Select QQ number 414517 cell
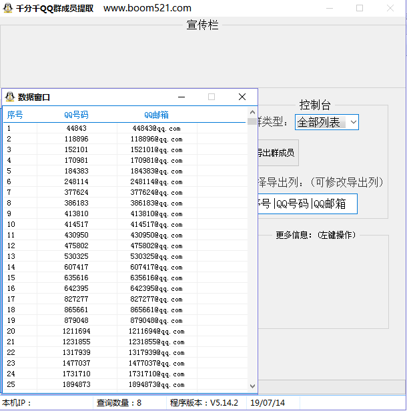Image resolution: width=407 pixels, height=411 pixels. click(76, 224)
